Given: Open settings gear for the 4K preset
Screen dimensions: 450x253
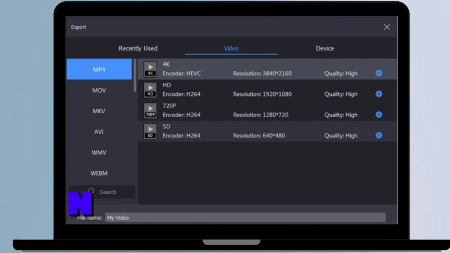Looking at the screenshot, I should coord(379,73).
